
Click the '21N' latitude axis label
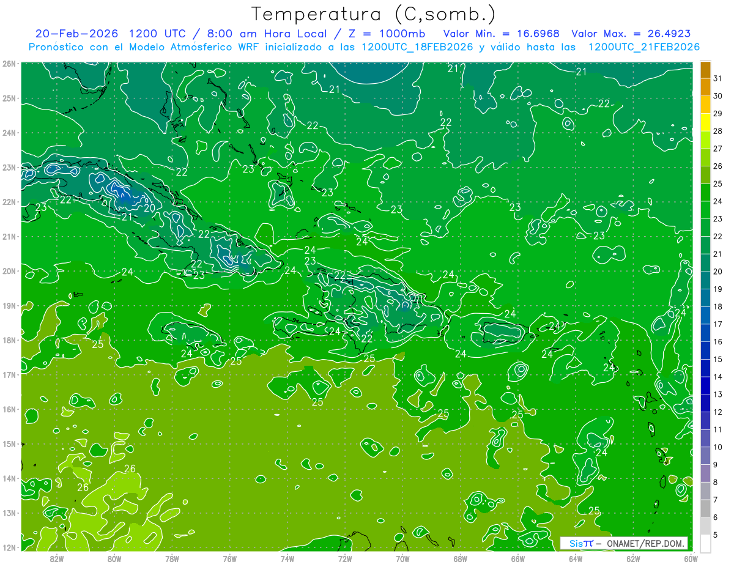tap(9, 236)
